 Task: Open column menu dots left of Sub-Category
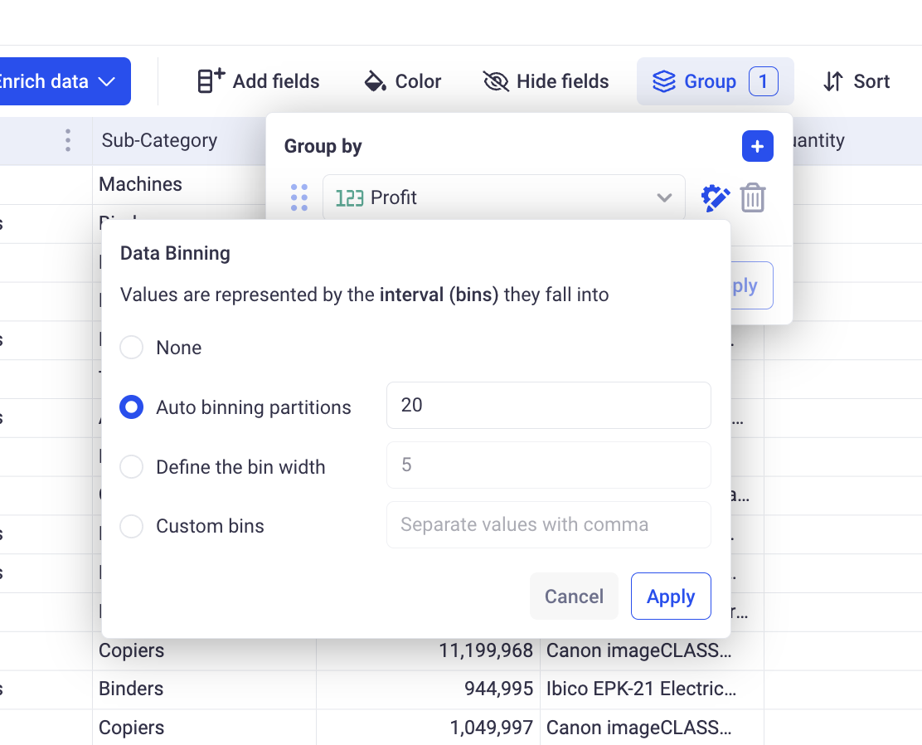tap(68, 140)
